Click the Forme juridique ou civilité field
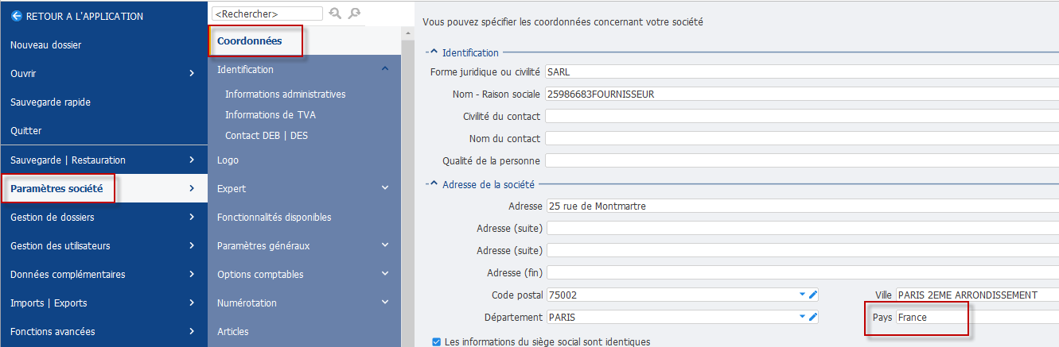 tap(802, 71)
